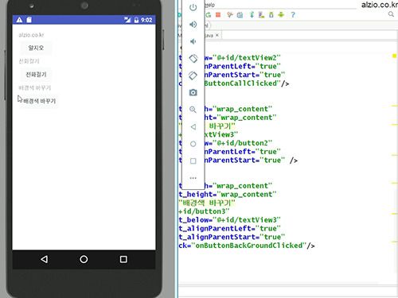The height and width of the screenshot is (298, 398).
Task: Rotate emulator right using lower rotate icon
Action: [x=193, y=75]
